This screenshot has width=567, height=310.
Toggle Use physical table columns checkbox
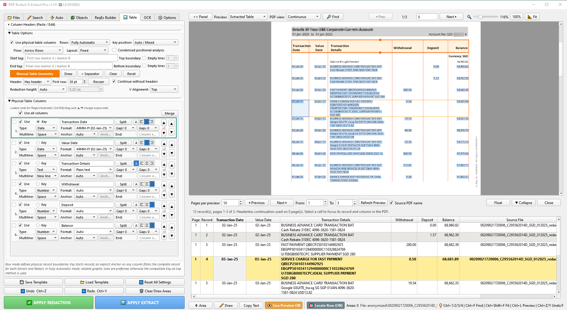(x=12, y=43)
